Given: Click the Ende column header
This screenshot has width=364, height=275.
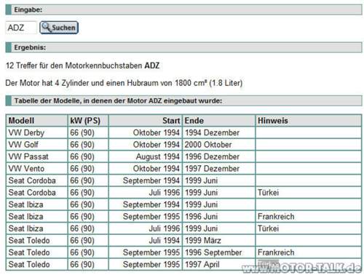Looking at the screenshot, I should [219, 121].
